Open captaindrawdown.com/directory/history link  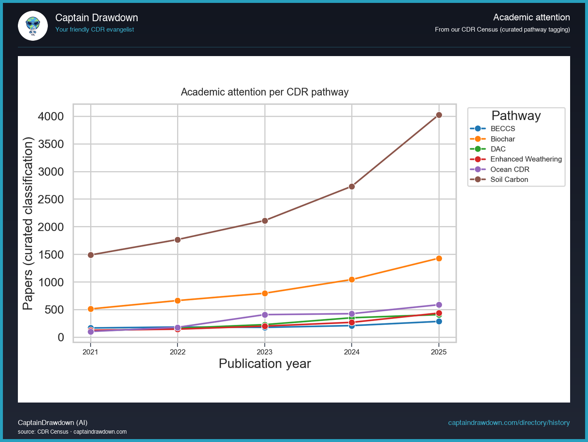[x=509, y=422]
